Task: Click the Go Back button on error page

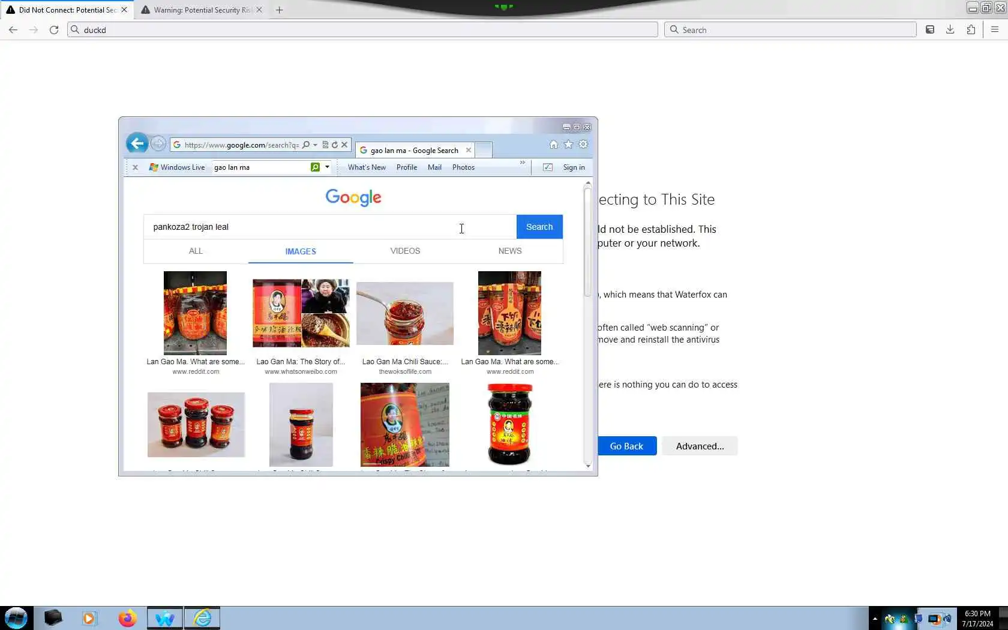Action: click(x=627, y=446)
